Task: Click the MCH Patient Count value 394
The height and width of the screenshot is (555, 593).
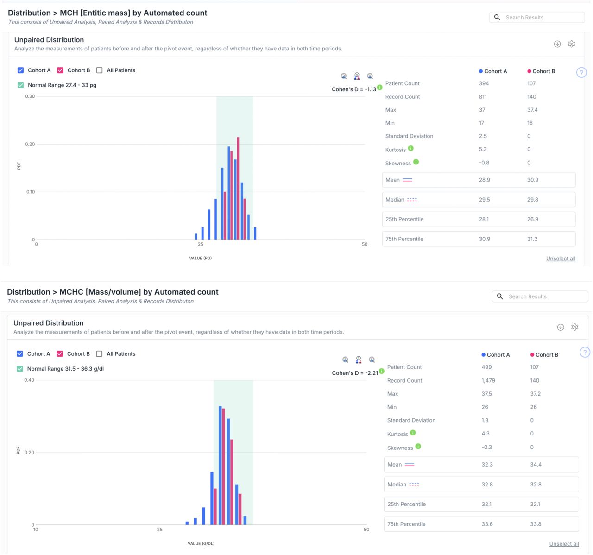Action: 484,83
